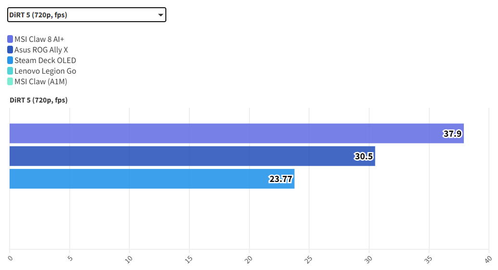498x270 pixels.
Task: Toggle Steam Deck OLED series label
Action: pos(45,60)
